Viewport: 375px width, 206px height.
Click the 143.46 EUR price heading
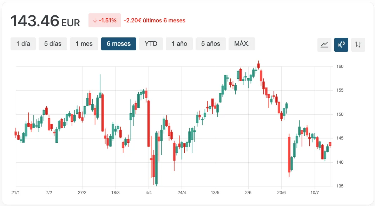(45, 21)
